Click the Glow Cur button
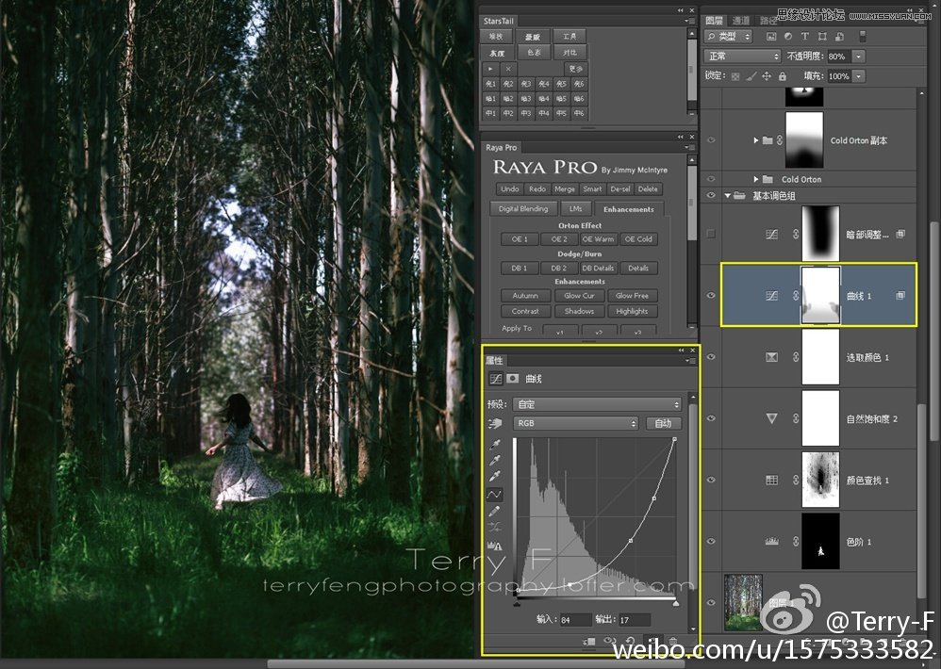 pyautogui.click(x=579, y=296)
